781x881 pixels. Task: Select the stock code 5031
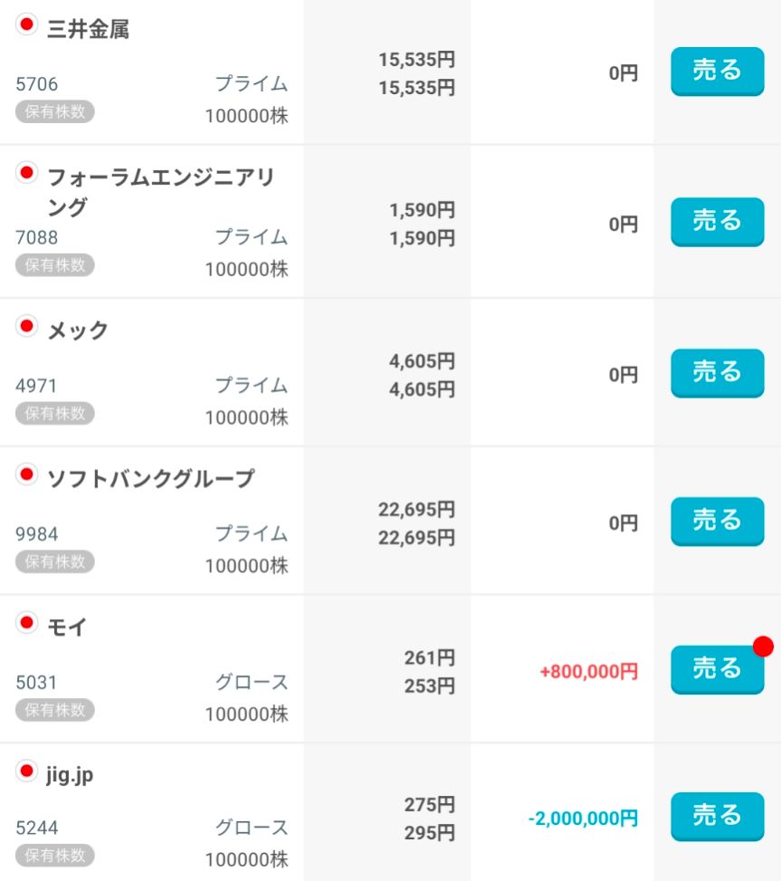point(36,682)
